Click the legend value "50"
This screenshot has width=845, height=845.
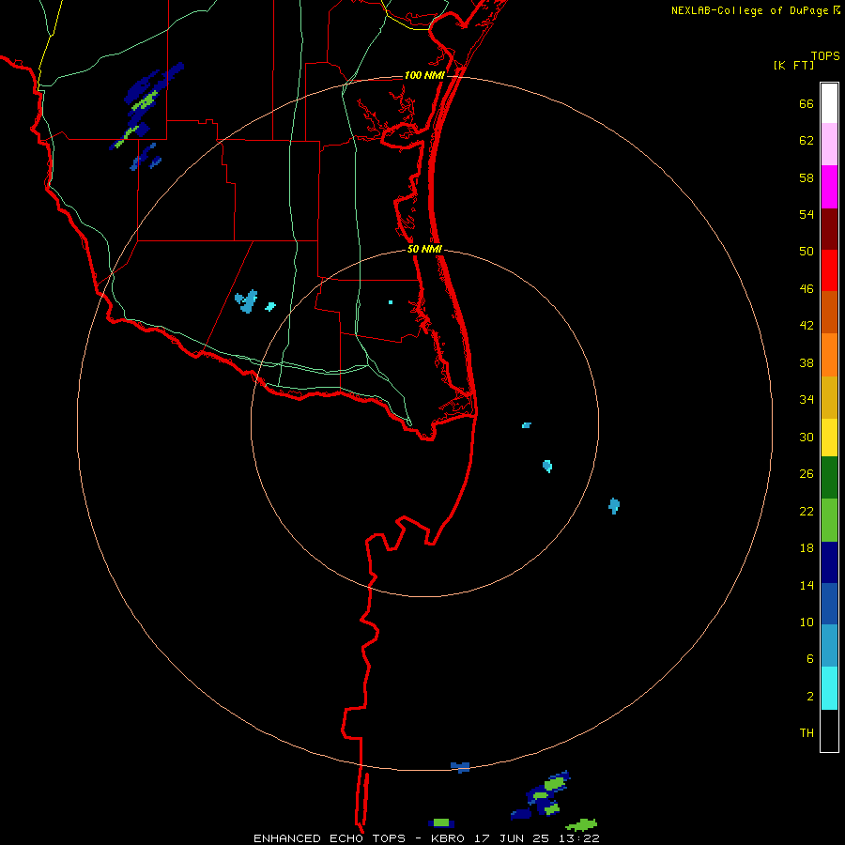tap(807, 252)
